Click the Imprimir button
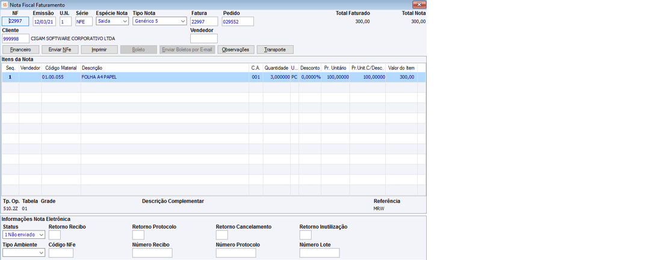650x260 pixels. [99, 50]
